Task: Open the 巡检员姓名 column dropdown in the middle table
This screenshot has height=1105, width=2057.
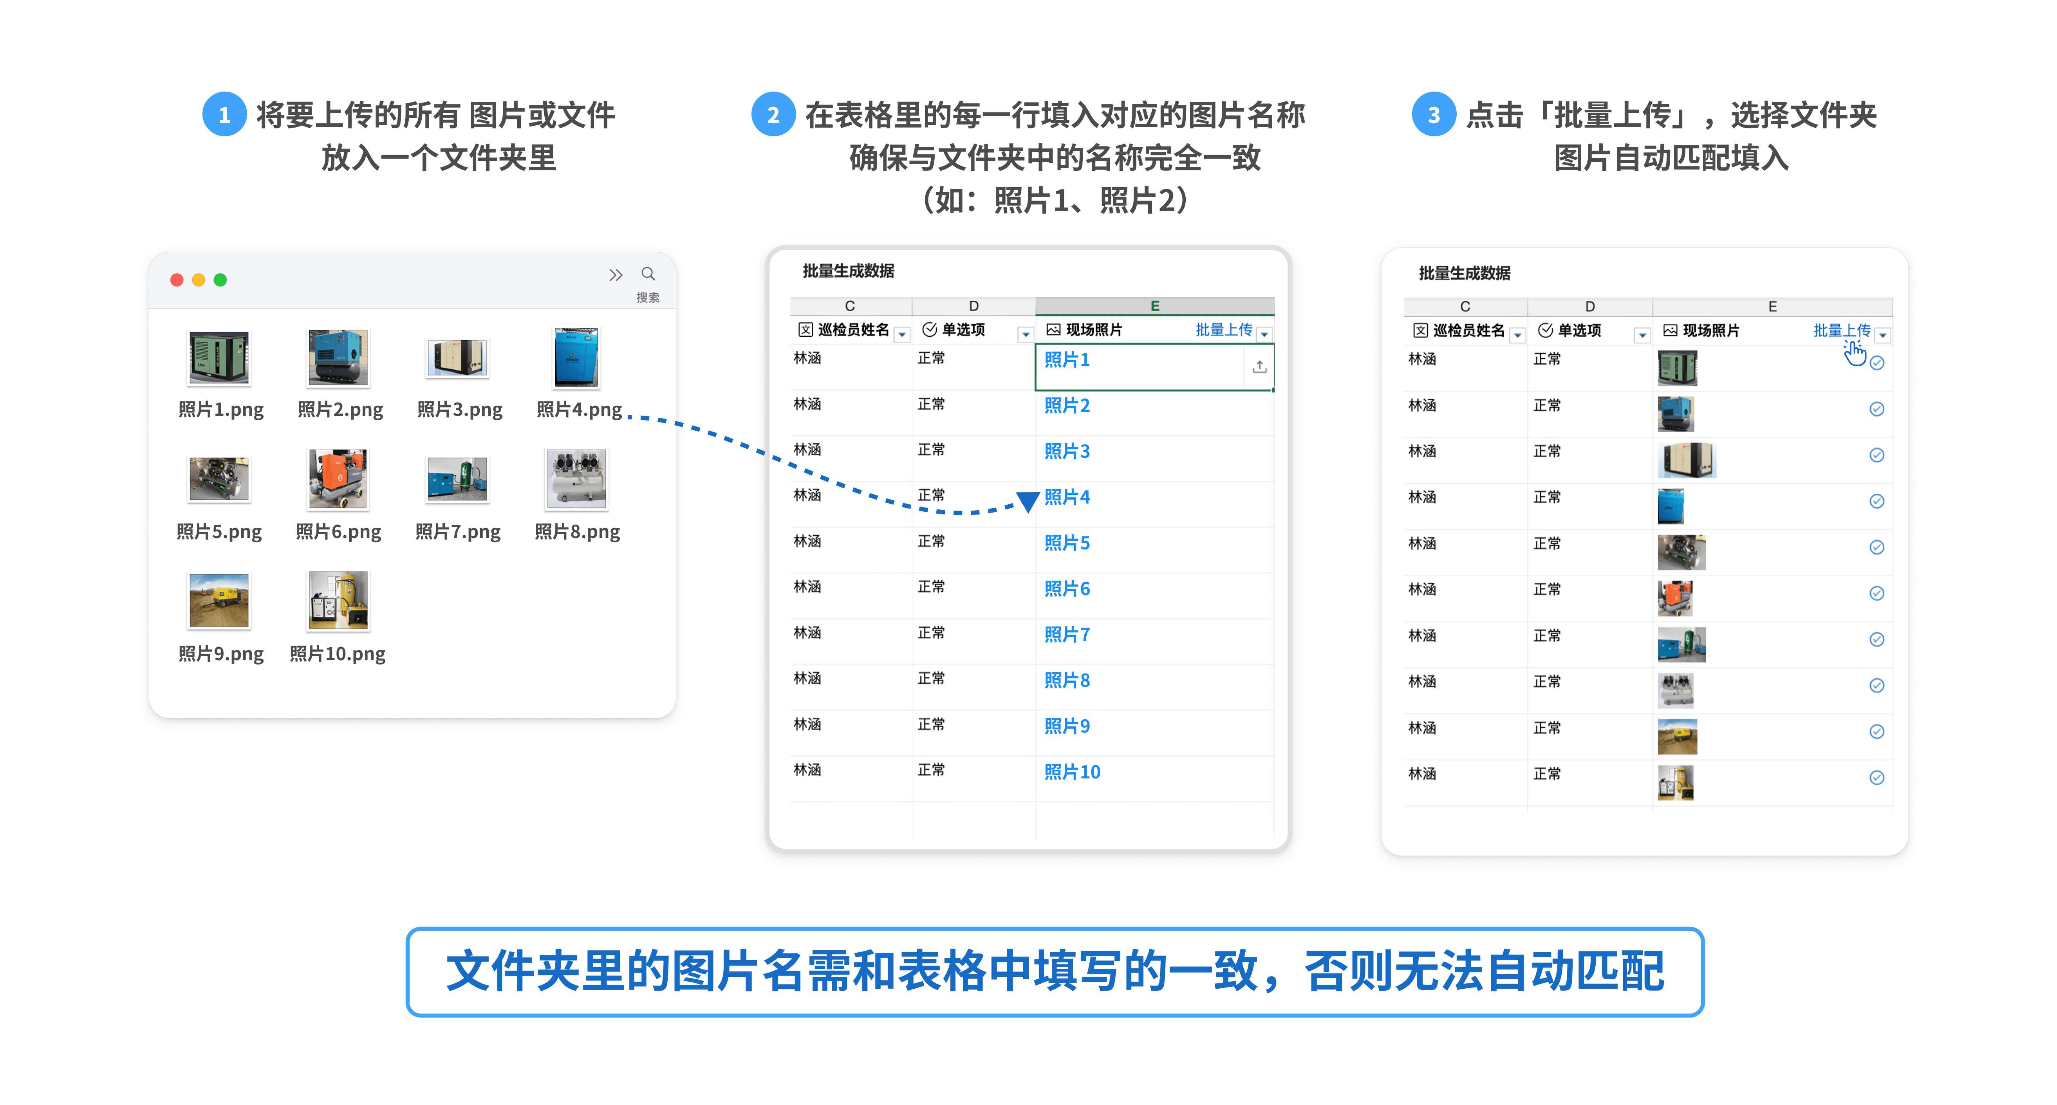Action: click(901, 334)
